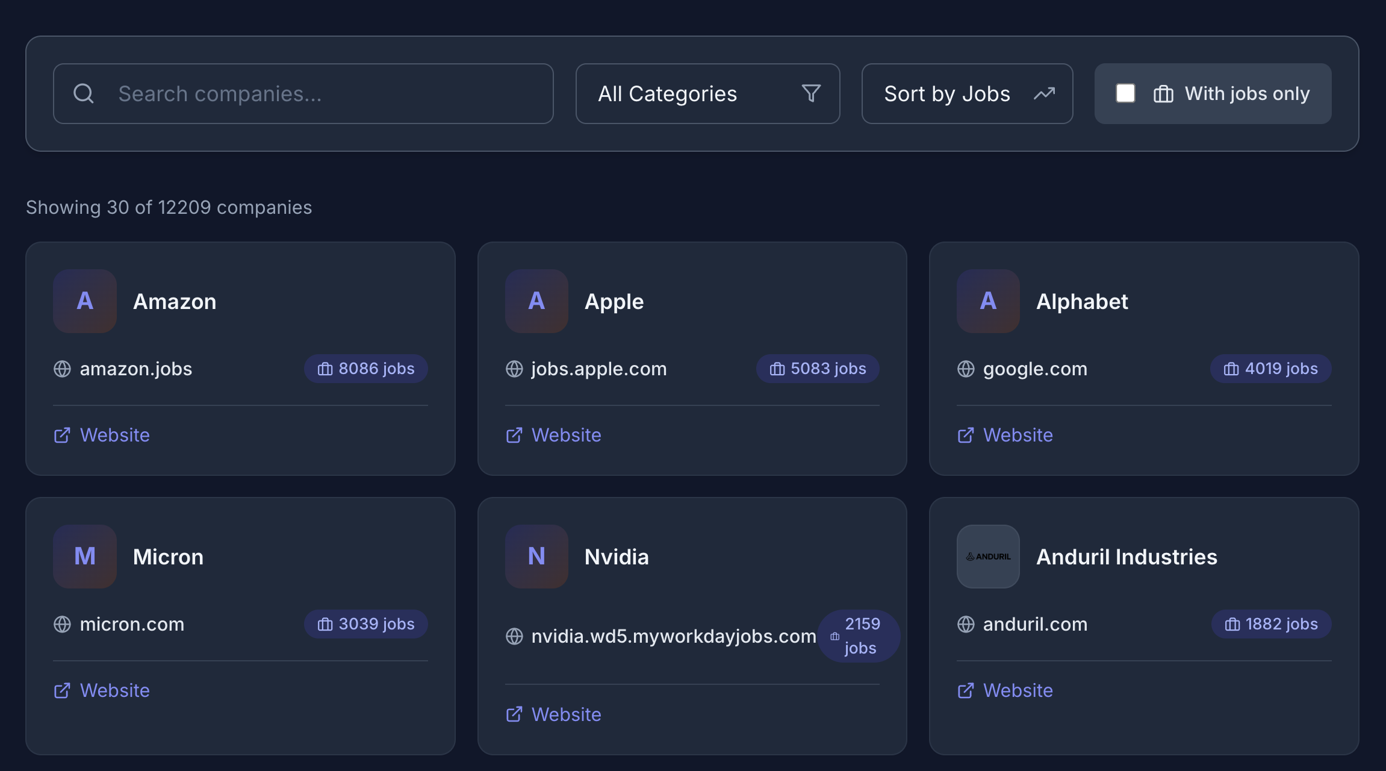Open Apple's Website link
Image resolution: width=1386 pixels, height=771 pixels.
pos(553,435)
